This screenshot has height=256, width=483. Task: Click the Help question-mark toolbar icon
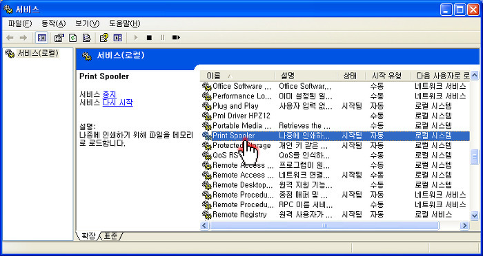(x=104, y=38)
